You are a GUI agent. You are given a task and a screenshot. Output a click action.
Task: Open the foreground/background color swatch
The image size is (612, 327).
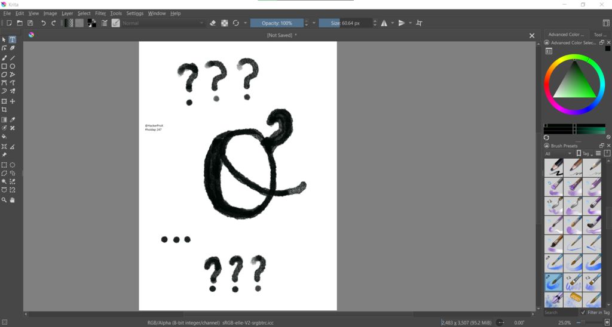point(91,23)
